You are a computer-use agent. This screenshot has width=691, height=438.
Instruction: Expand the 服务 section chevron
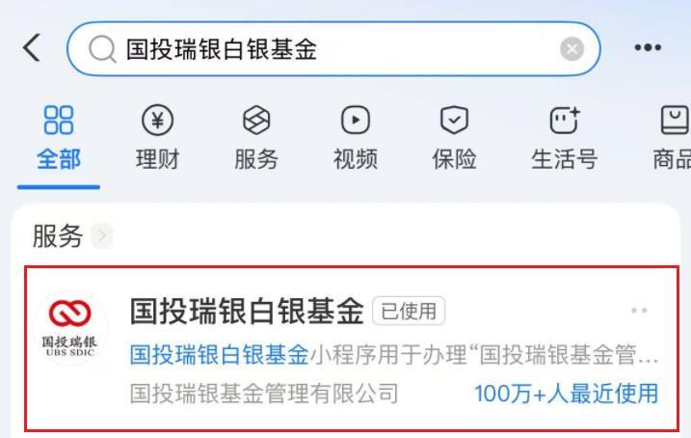pos(102,236)
